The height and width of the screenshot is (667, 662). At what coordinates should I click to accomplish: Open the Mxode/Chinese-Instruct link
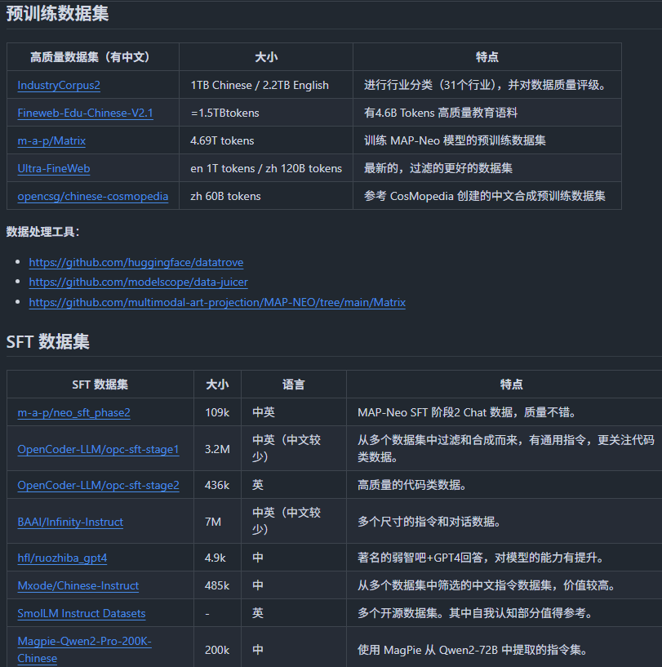click(x=78, y=585)
